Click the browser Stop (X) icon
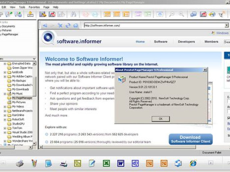The image size is (230, 172). 60,26
